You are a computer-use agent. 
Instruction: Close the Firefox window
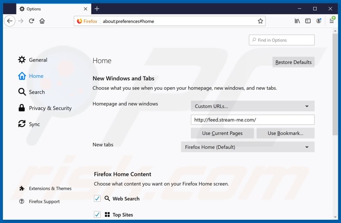[x=330, y=9]
